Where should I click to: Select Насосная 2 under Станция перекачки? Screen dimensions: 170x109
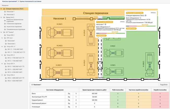tap(10, 15)
